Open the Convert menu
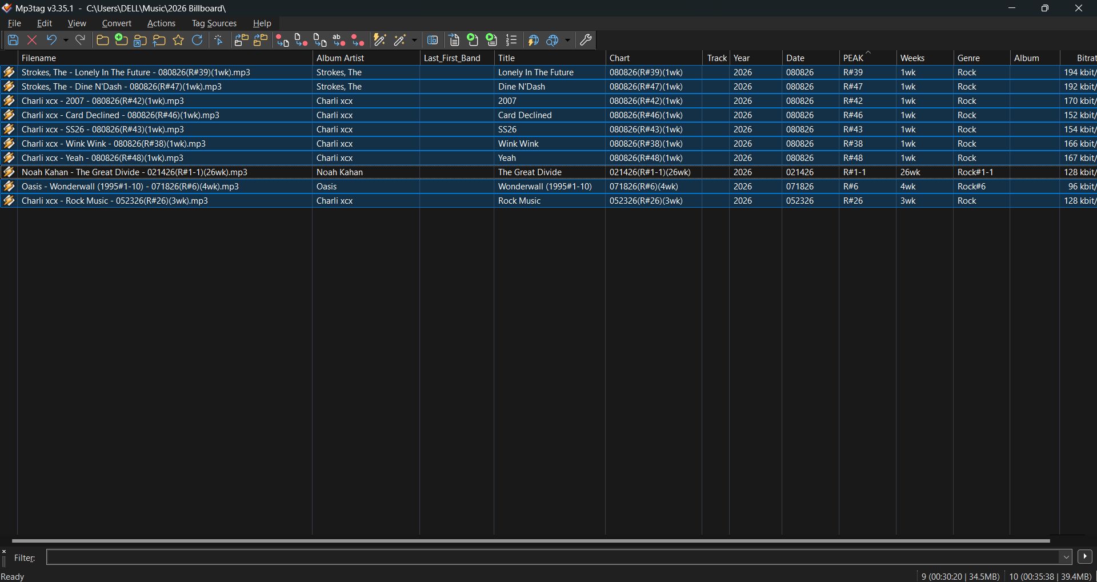 coord(117,23)
